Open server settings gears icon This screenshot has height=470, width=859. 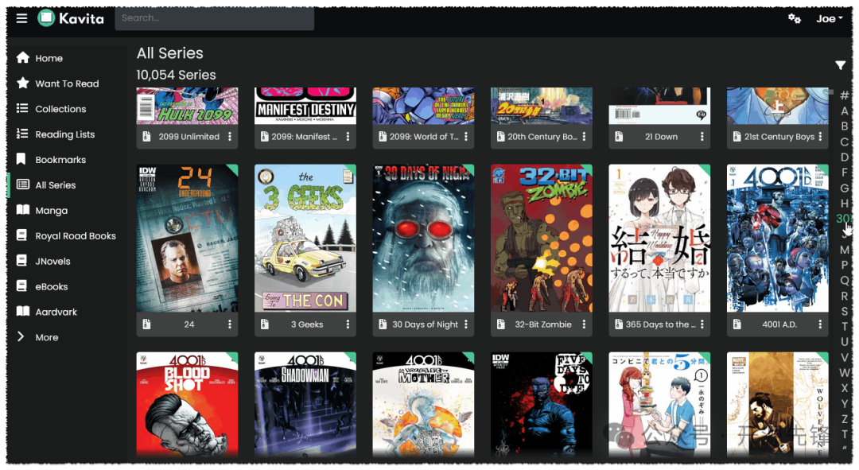(795, 18)
